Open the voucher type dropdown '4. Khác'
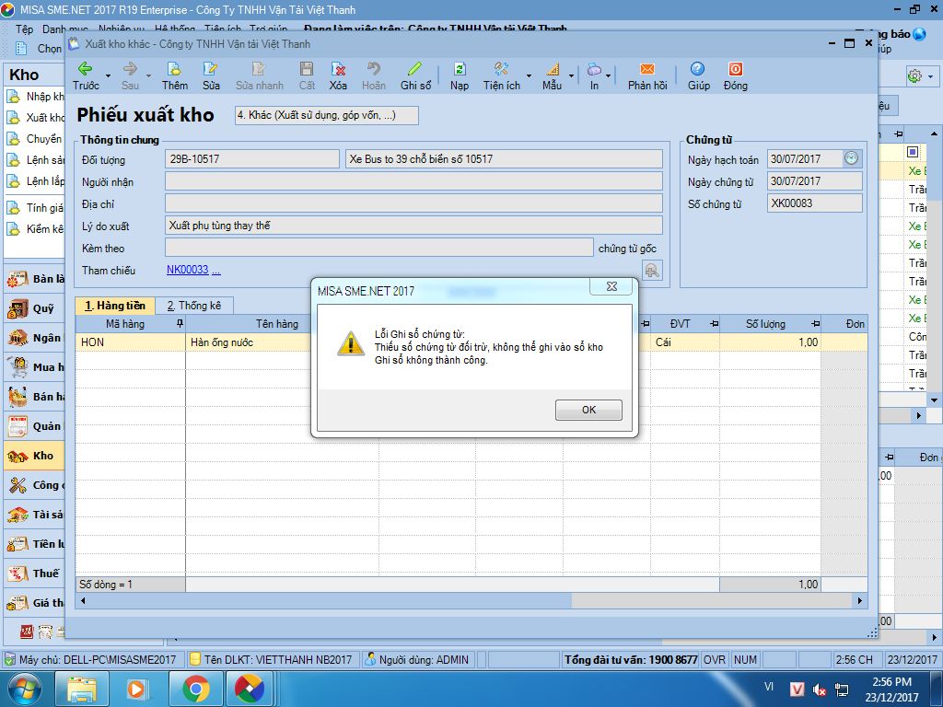 point(327,115)
